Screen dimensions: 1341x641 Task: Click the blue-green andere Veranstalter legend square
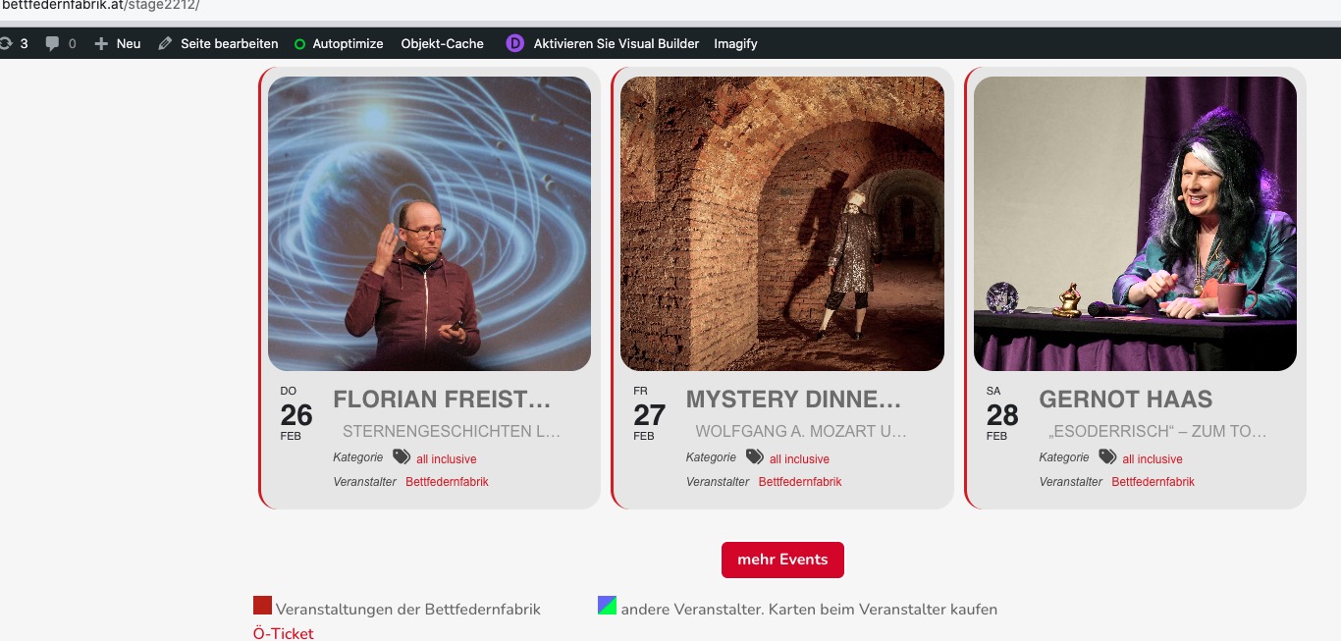[x=607, y=605]
